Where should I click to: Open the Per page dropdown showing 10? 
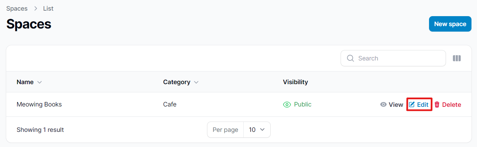(257, 130)
